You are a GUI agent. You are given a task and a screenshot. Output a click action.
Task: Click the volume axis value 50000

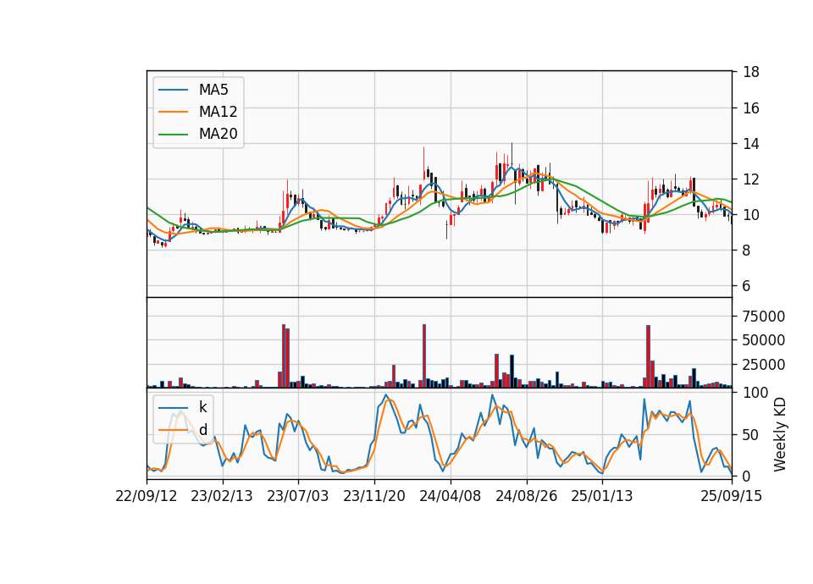[x=764, y=340]
